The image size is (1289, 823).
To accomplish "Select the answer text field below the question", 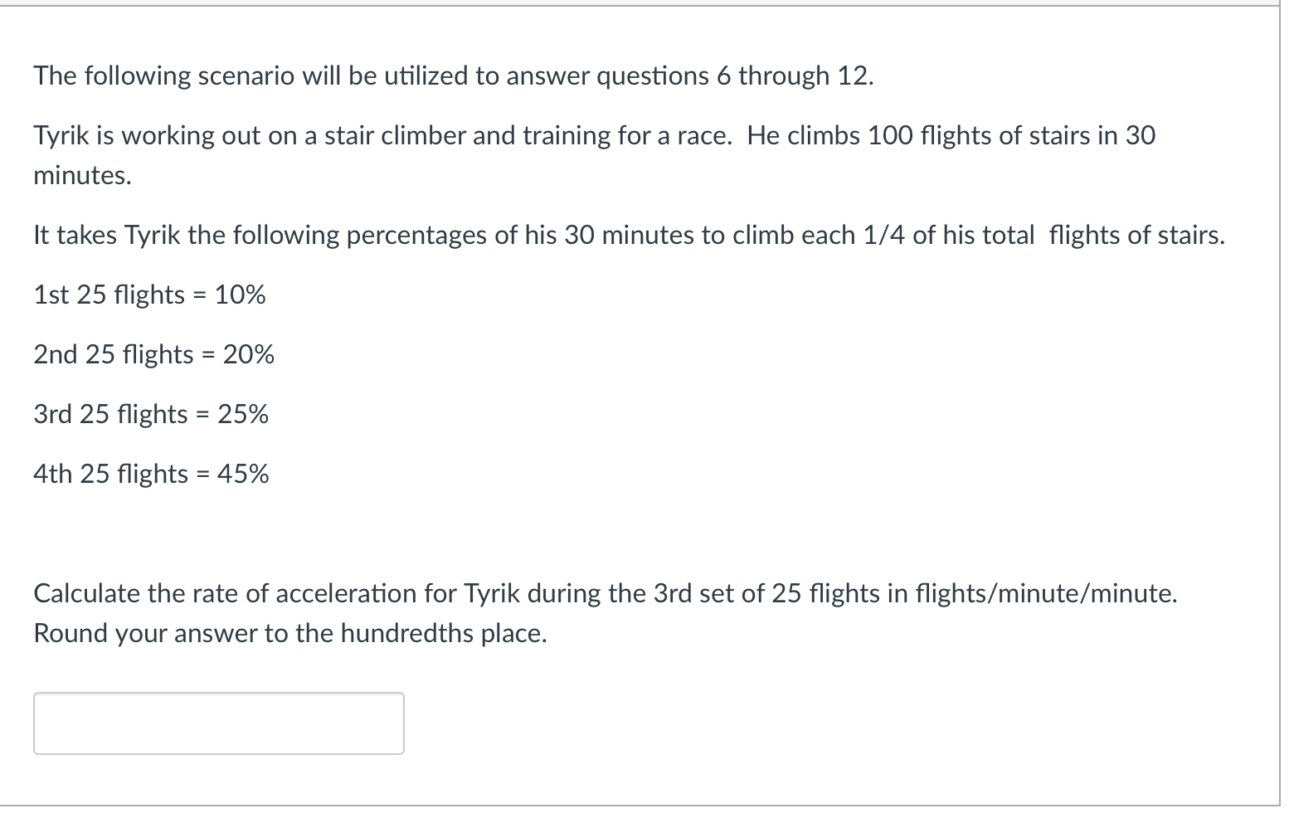I will pos(217,723).
